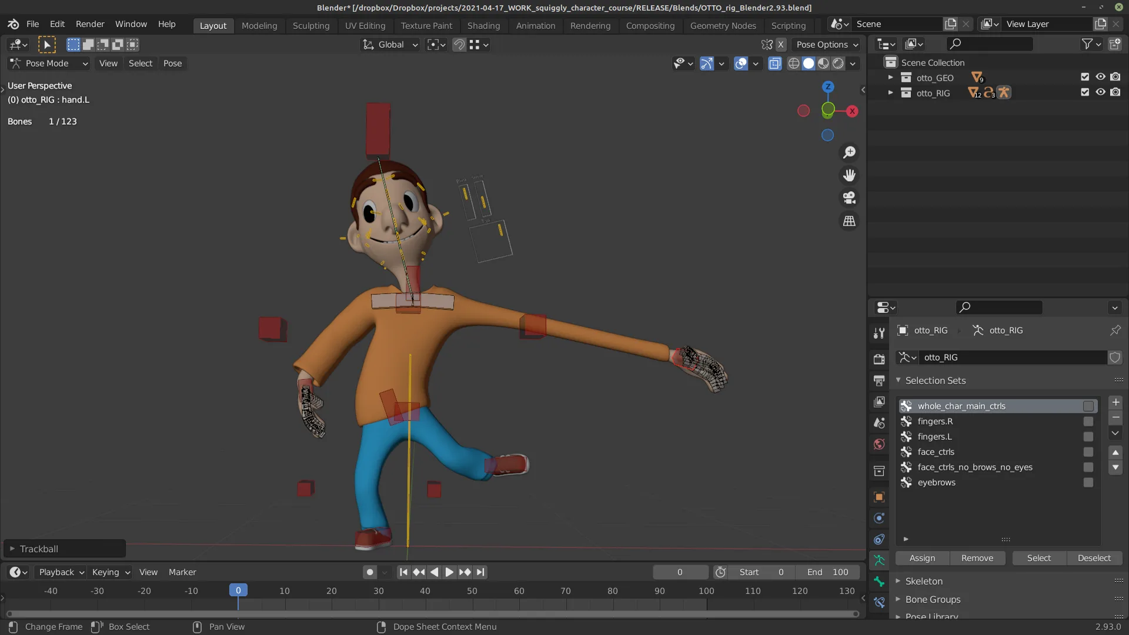The image size is (1129, 635).
Task: Click frame 50 on timeline
Action: [472, 591]
